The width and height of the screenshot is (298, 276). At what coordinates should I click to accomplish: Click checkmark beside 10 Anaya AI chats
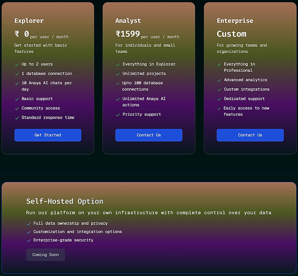pos(17,83)
